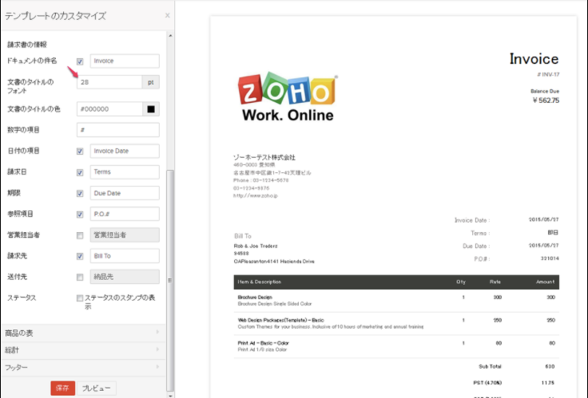Expand the フッター section
Image resolution: width=588 pixels, height=398 pixels.
[x=83, y=368]
